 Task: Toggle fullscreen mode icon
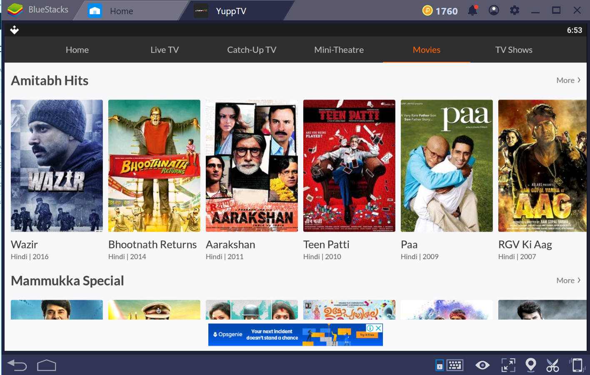point(508,365)
